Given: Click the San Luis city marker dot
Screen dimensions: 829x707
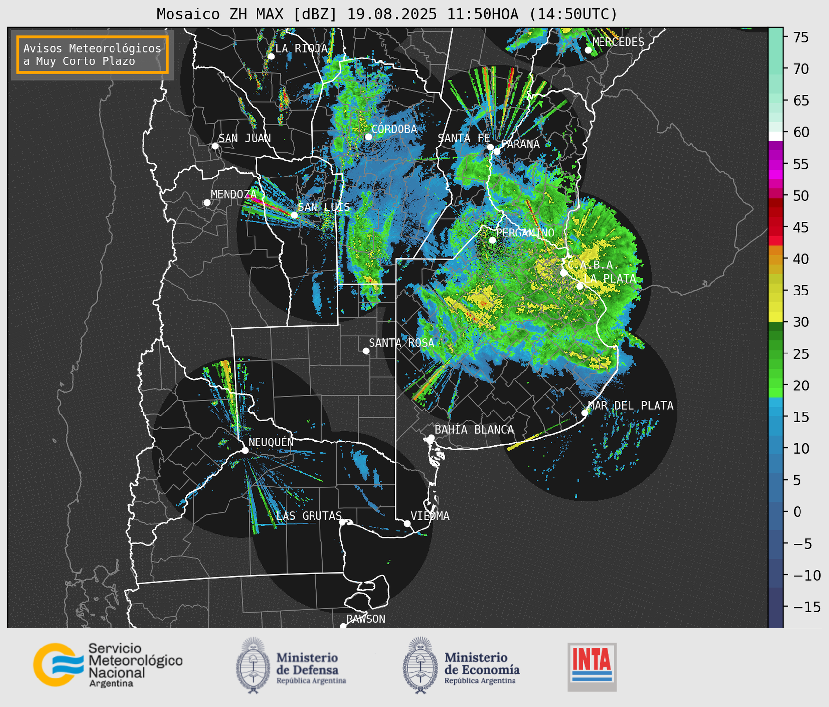Looking at the screenshot, I should [x=294, y=215].
